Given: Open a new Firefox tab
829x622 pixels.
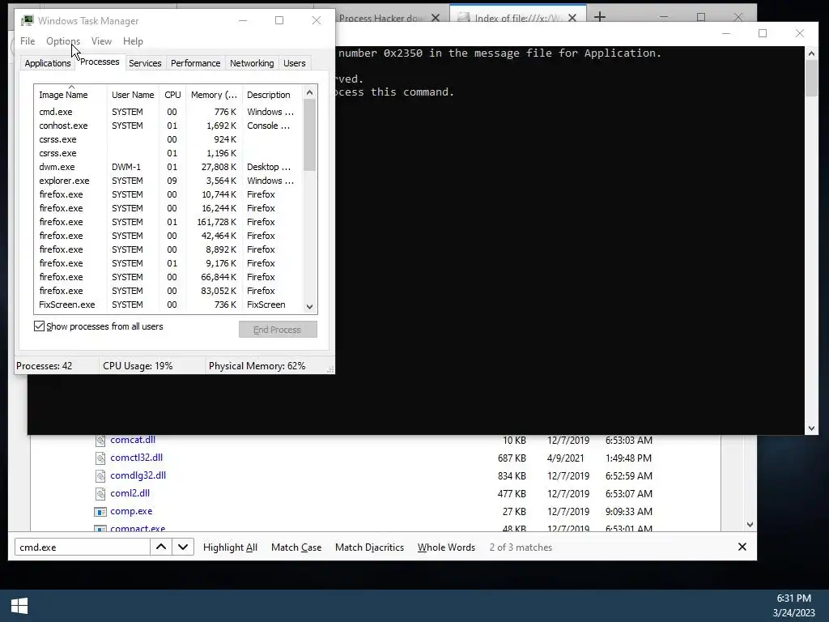Looking at the screenshot, I should point(600,17).
